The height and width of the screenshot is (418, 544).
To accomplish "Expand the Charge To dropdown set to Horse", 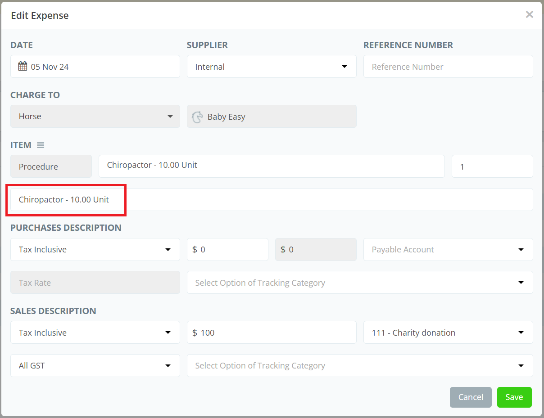I will (95, 117).
